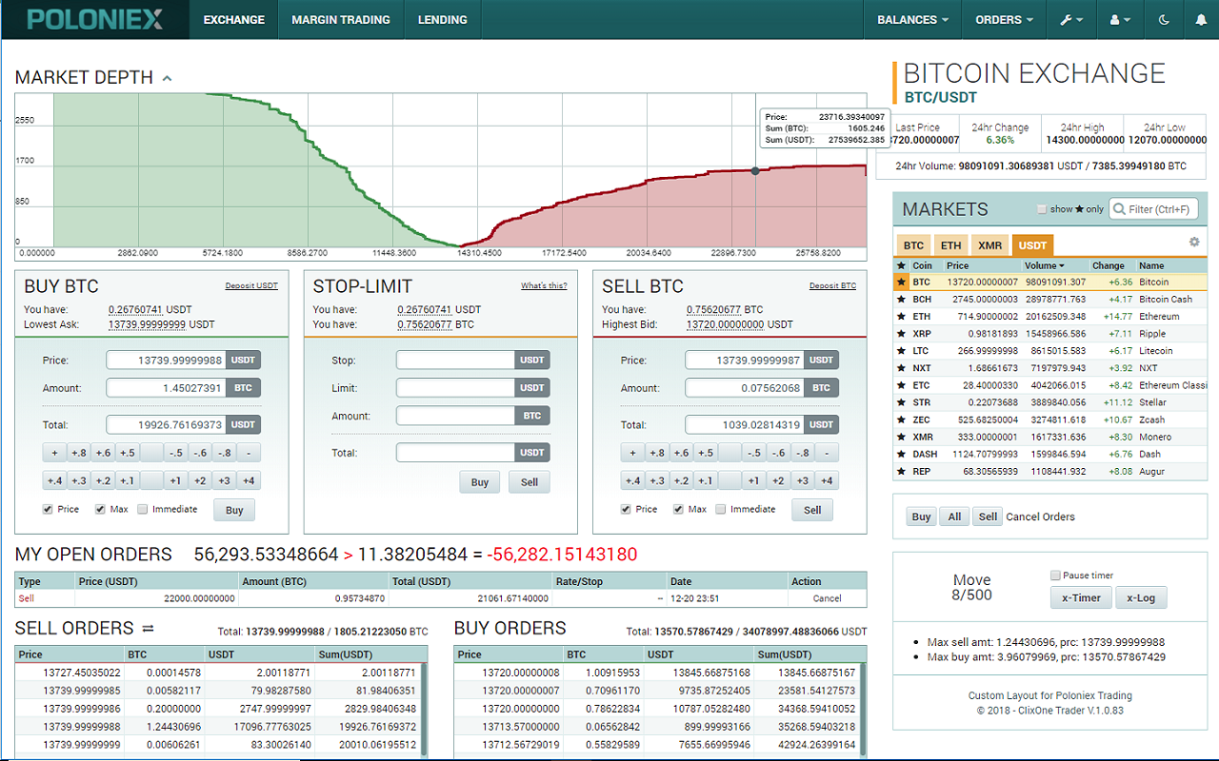The width and height of the screenshot is (1219, 761).
Task: Toggle Price checkbox in Sell BTC panel
Action: tap(626, 509)
